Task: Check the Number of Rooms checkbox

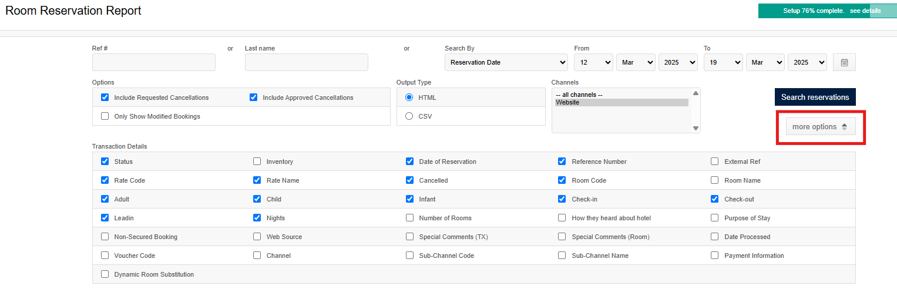Action: 410,218
